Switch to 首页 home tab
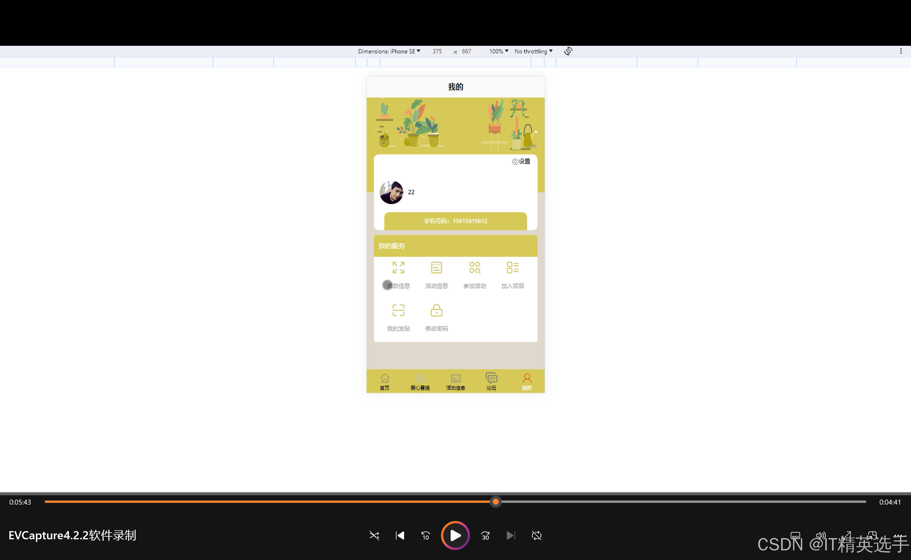Screen dimensions: 911x560 (x=385, y=381)
